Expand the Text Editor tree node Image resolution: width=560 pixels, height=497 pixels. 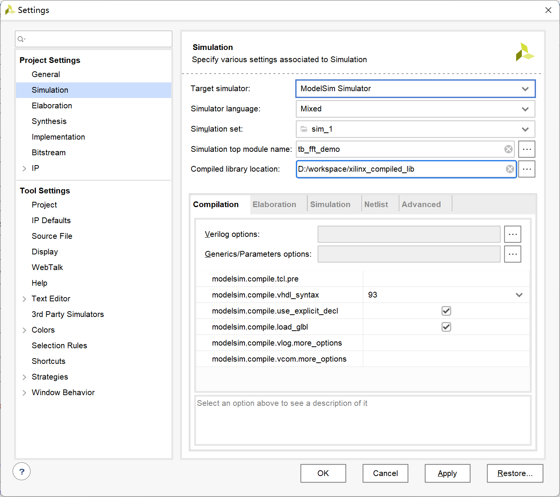(x=24, y=299)
